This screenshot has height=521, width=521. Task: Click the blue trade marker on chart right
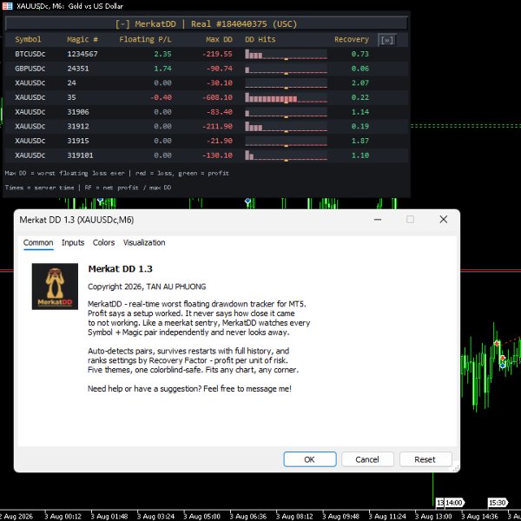[x=503, y=366]
